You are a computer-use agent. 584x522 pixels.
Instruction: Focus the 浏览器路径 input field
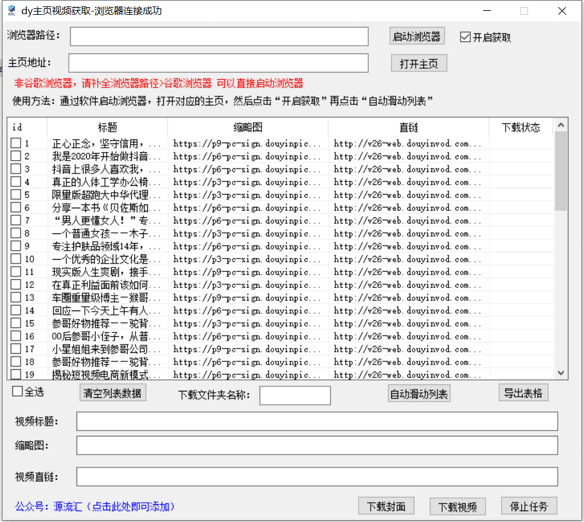click(219, 37)
